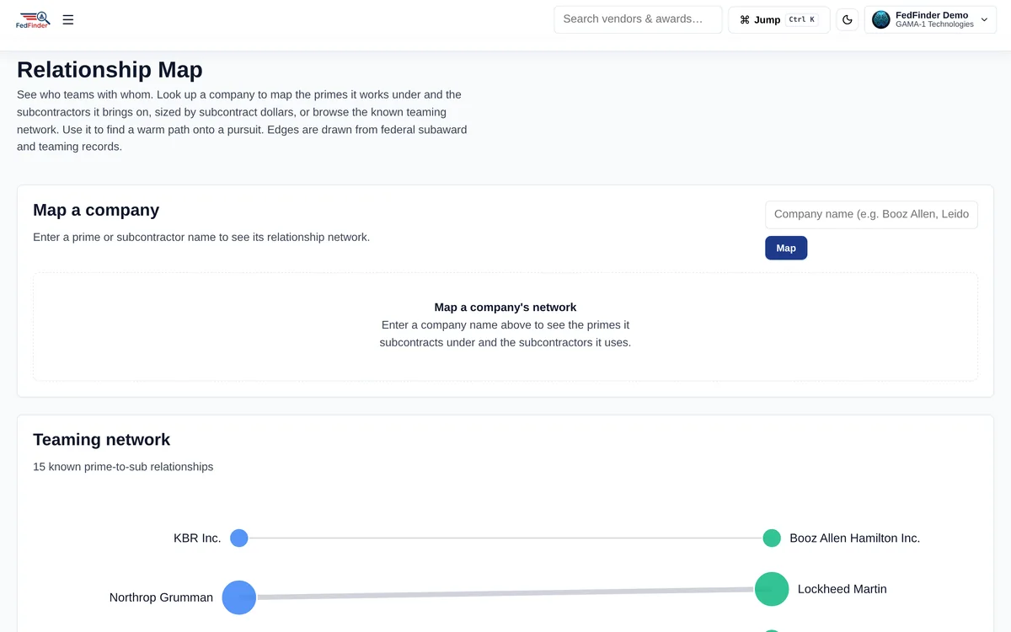
Task: Expand the FedFinder Demo account chevron
Action: (984, 19)
